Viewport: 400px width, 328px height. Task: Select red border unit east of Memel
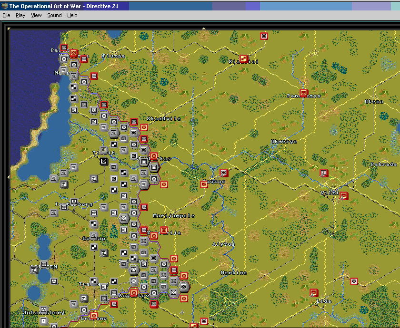tap(94, 76)
